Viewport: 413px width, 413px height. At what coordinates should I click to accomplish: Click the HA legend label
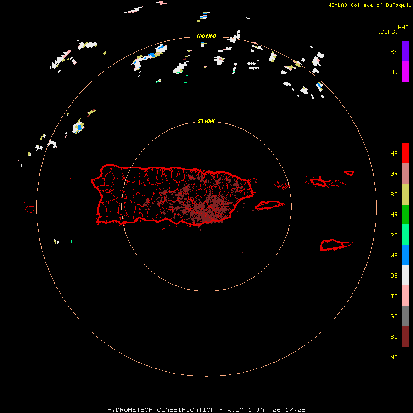[394, 154]
